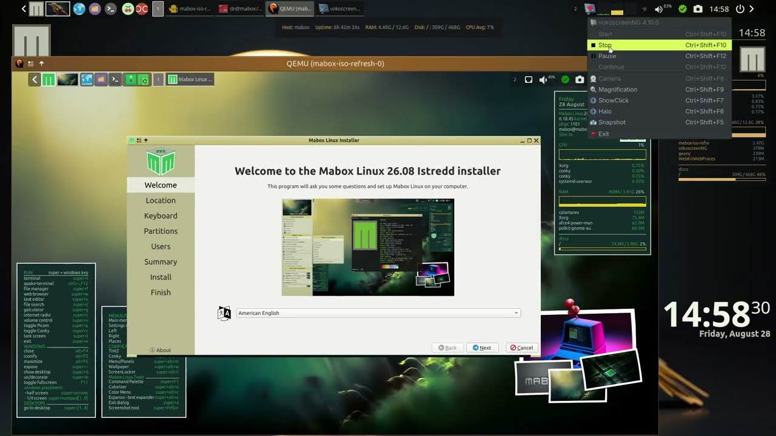Go to the Keyboard installer step

[x=161, y=216]
